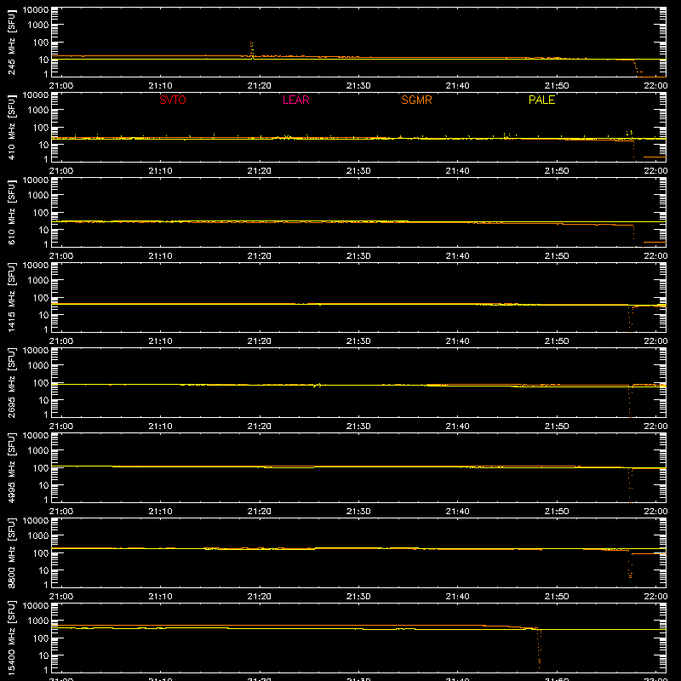Click the 100 y-axis label of 2695 MHz plot
The image size is (681, 681).
pyautogui.click(x=41, y=383)
